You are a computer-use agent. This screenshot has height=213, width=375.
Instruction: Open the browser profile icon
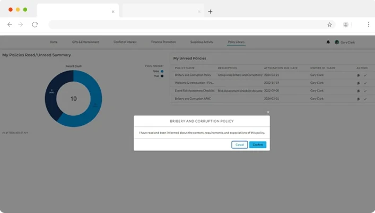click(346, 24)
